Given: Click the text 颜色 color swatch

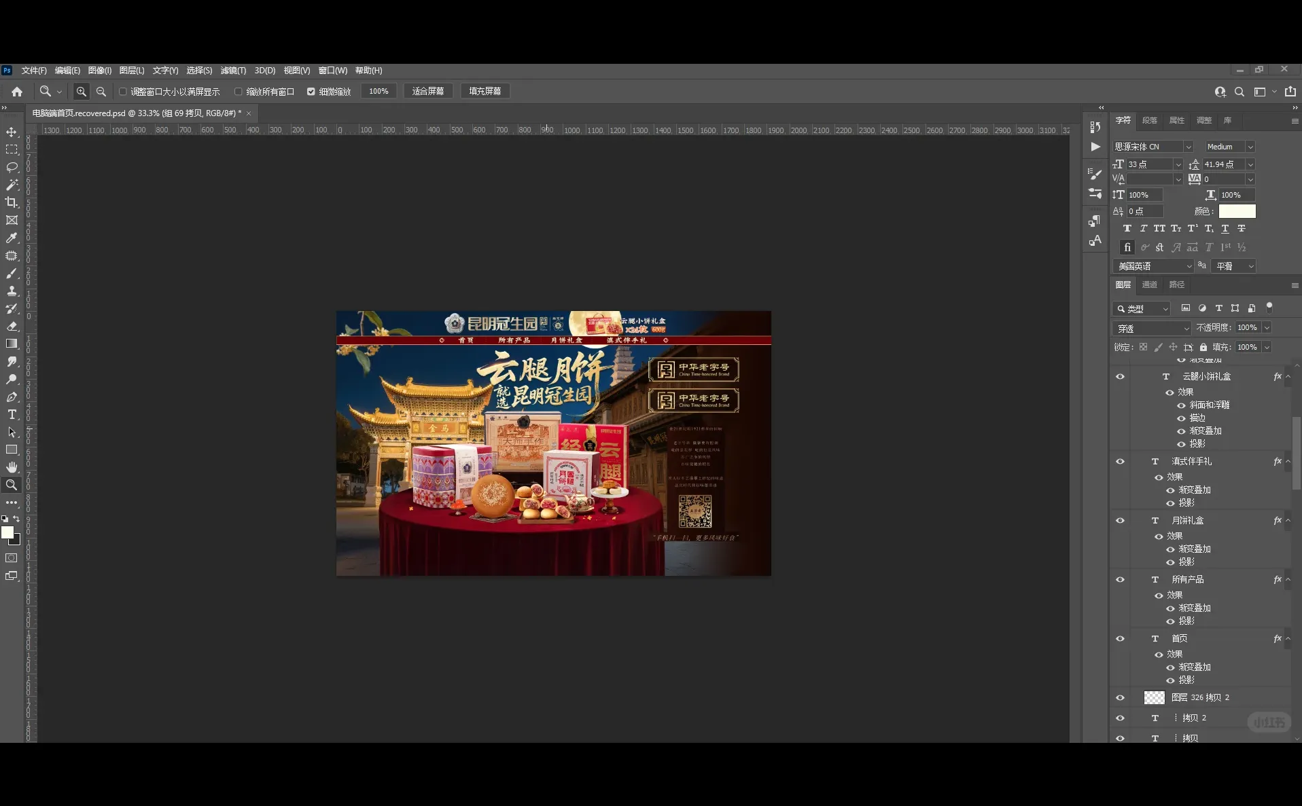Looking at the screenshot, I should click(x=1237, y=211).
